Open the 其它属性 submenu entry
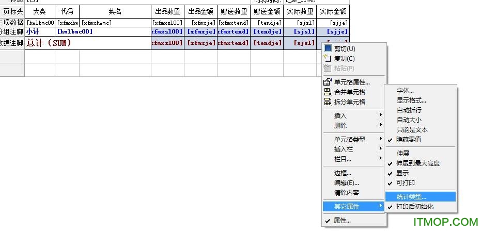This screenshot has width=481, height=235. point(354,207)
